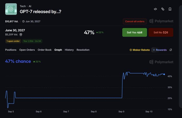This screenshot has width=182, height=118.
Task: Click the gift rewards icon under June 30, 2027
Action: pyautogui.click(x=21, y=34)
